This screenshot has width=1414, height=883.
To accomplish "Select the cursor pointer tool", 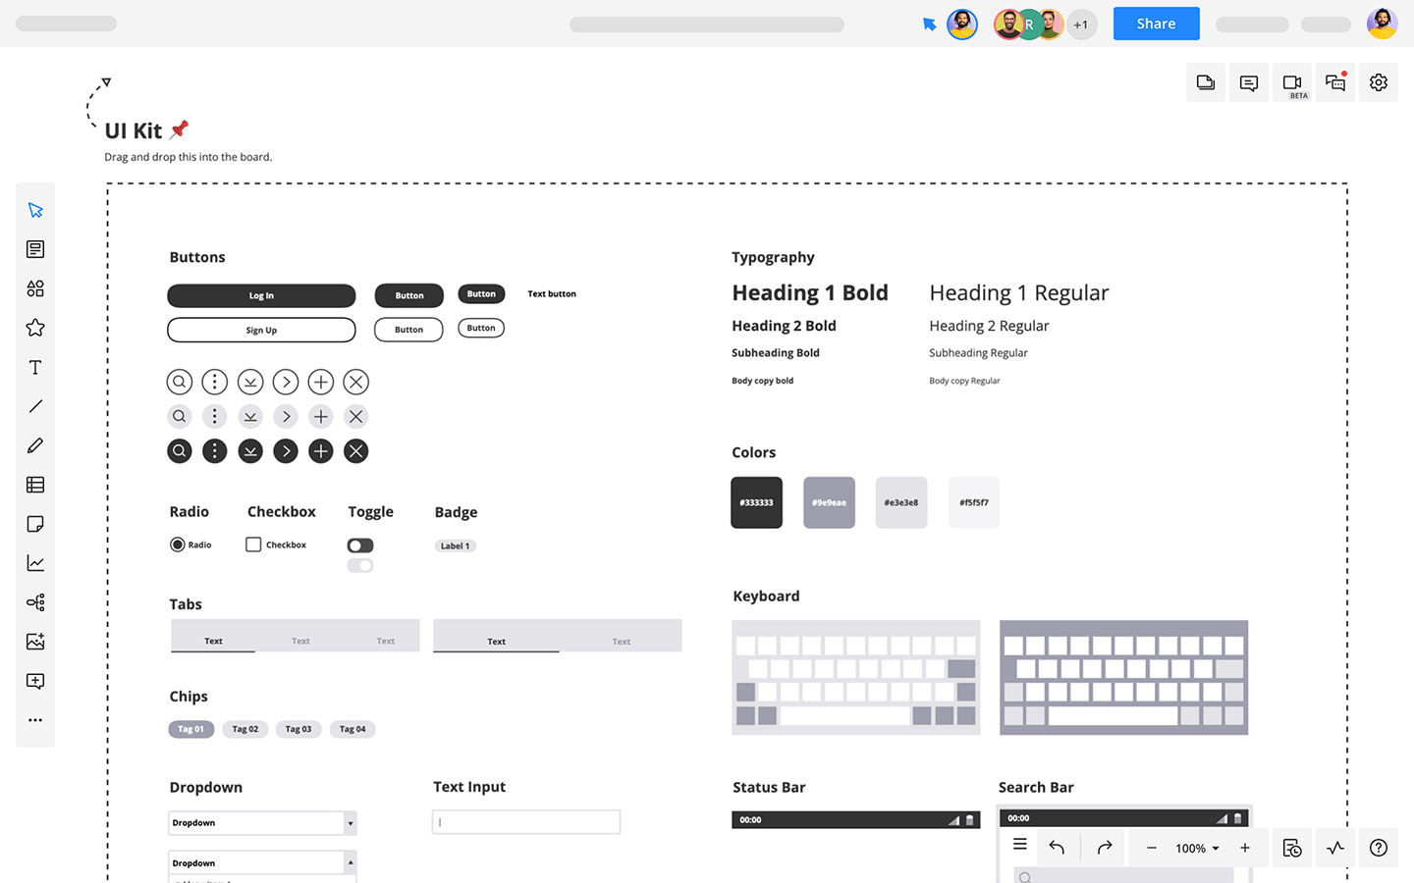I will click(35, 210).
